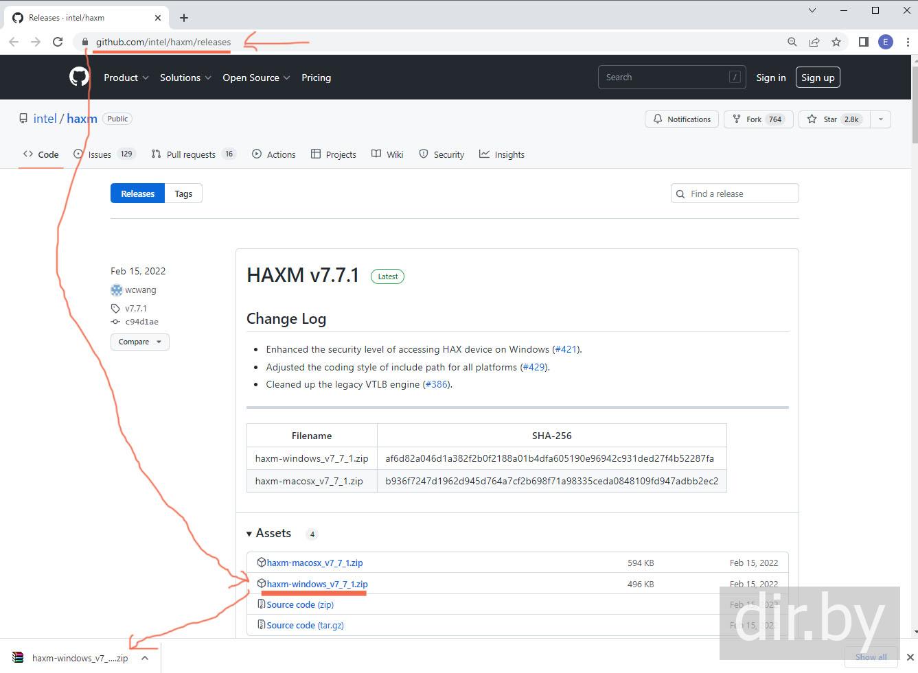The height and width of the screenshot is (673, 918).
Task: Collapse the Assets section
Action: click(268, 533)
